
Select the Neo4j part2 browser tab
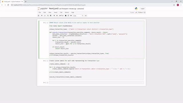pyautogui.click(x=12, y=2)
